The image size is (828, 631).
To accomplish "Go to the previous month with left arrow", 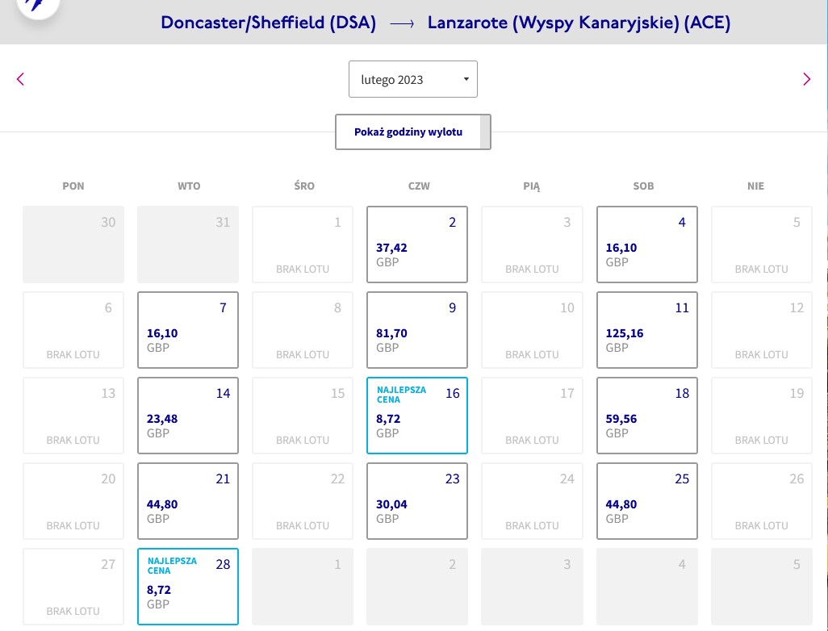I will (x=21, y=79).
